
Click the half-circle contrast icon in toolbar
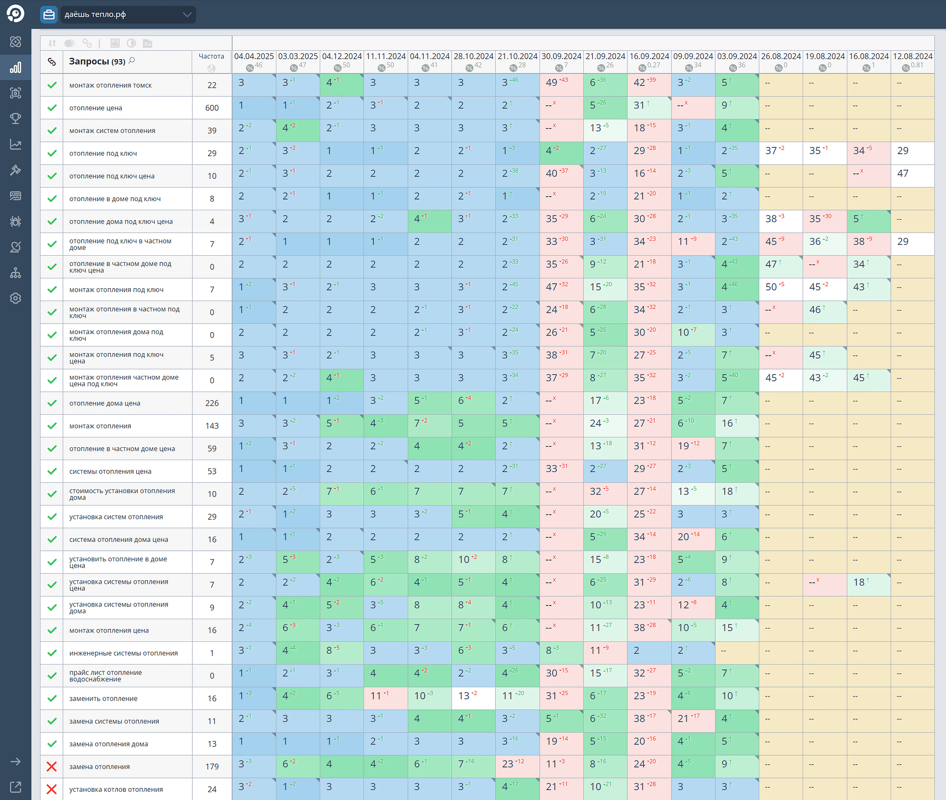pyautogui.click(x=131, y=43)
